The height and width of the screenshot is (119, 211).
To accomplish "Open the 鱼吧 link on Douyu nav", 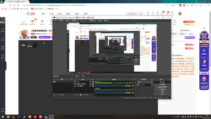I will click(86, 14).
